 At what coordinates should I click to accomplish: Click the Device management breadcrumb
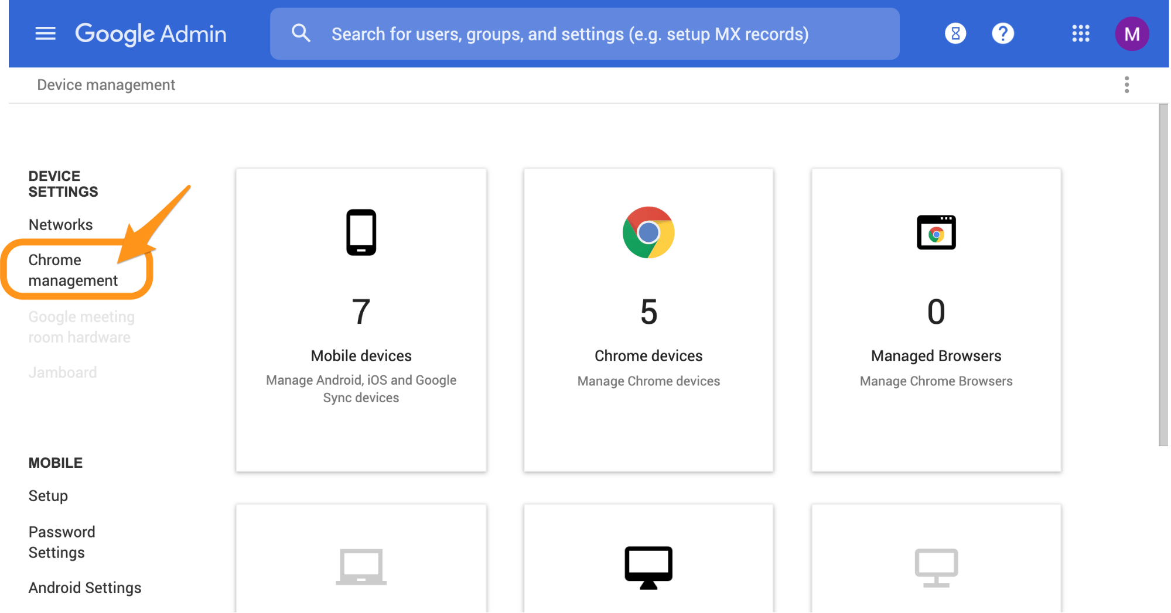click(106, 85)
